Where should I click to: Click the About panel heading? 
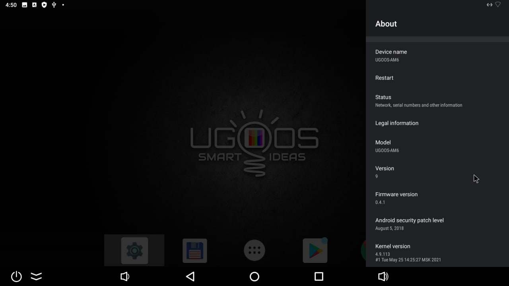coord(386,24)
